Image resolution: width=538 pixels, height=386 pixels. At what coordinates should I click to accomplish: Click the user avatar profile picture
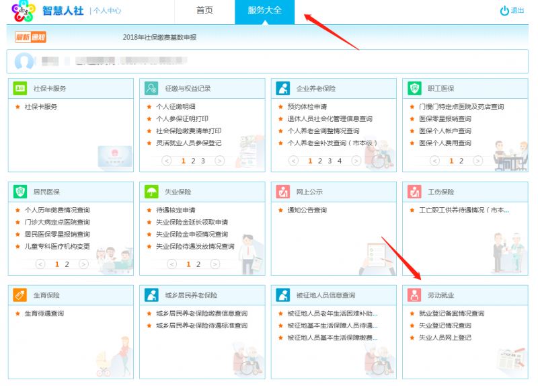[24, 61]
